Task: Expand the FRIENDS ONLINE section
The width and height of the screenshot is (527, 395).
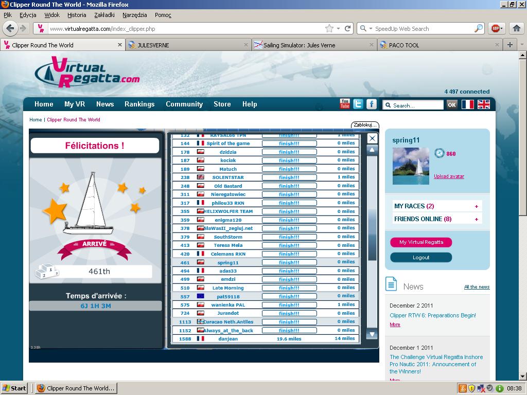Action: point(476,219)
